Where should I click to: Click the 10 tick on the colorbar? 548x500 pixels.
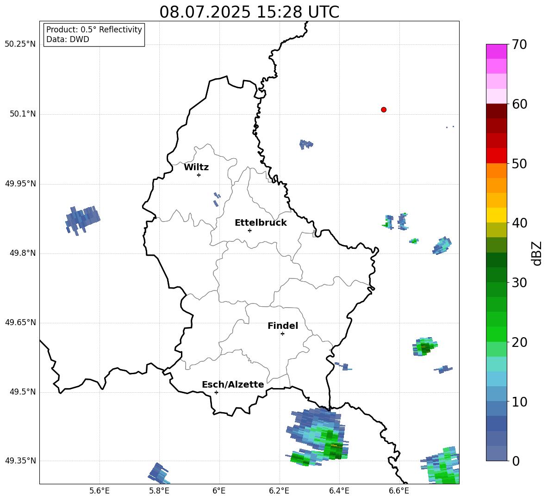click(x=519, y=401)
